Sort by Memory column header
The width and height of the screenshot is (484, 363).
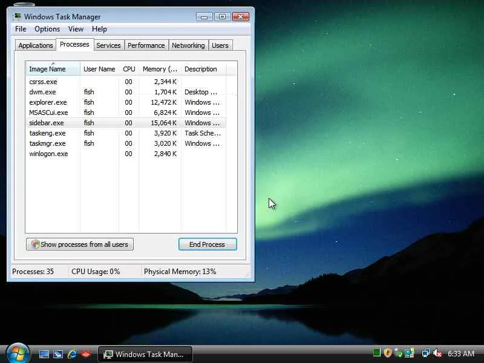click(x=160, y=69)
